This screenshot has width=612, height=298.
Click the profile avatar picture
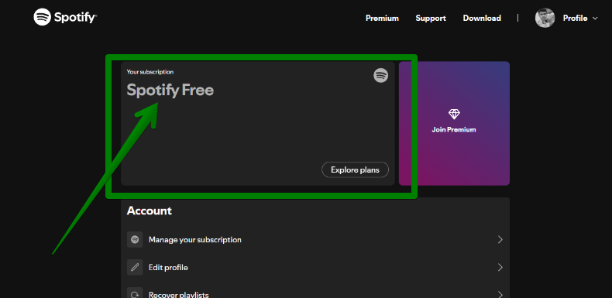click(x=545, y=18)
